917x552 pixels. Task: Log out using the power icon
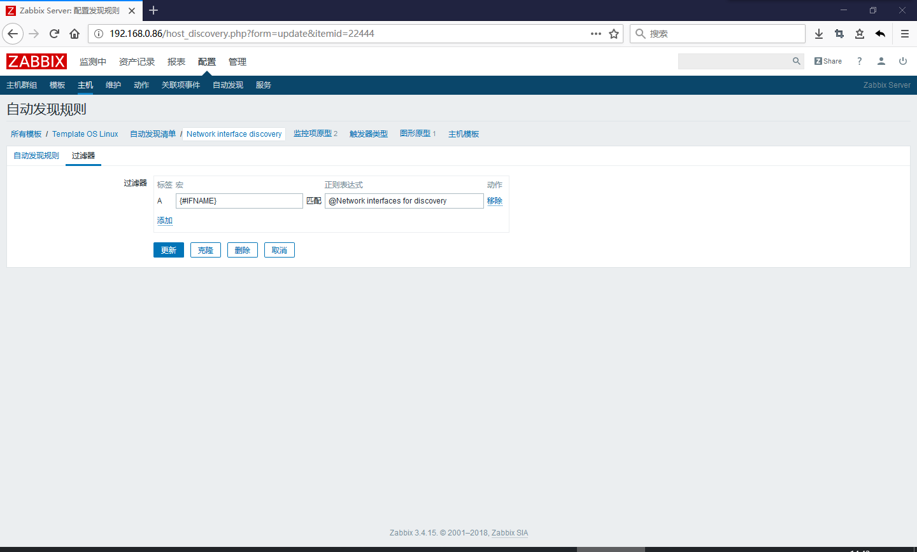pyautogui.click(x=903, y=61)
